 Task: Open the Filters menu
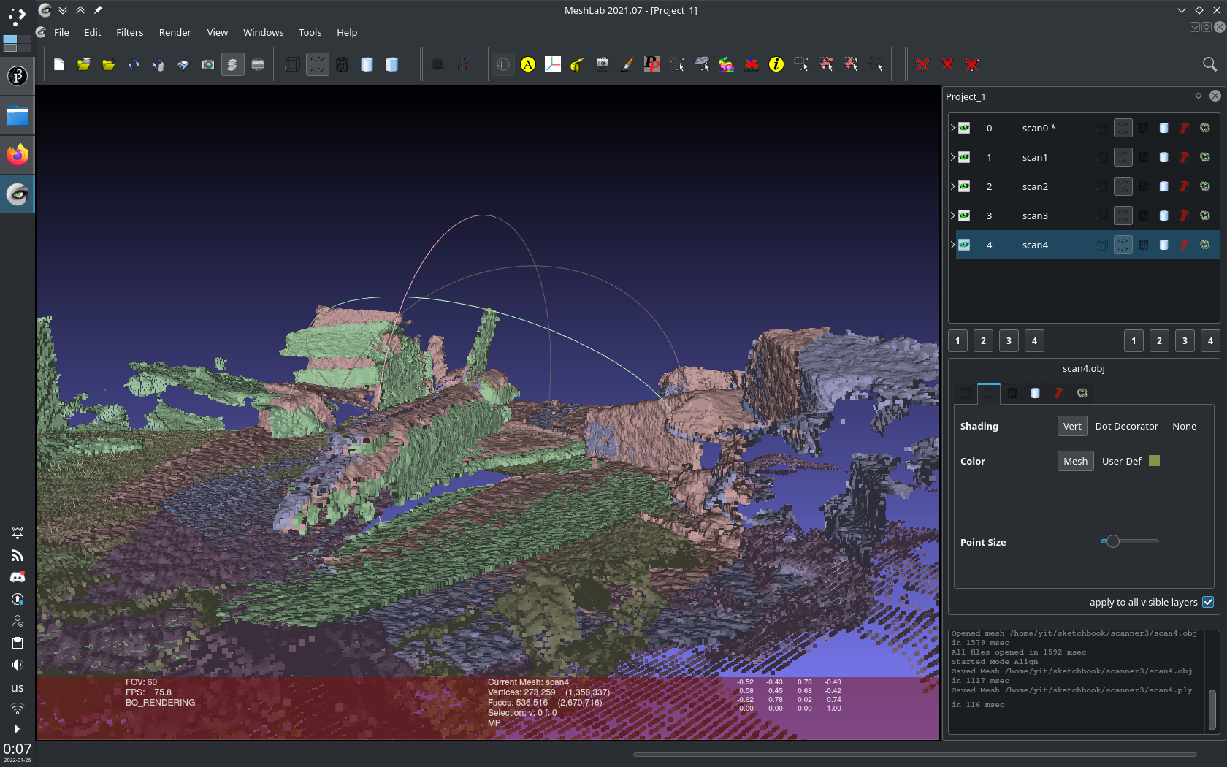point(129,32)
